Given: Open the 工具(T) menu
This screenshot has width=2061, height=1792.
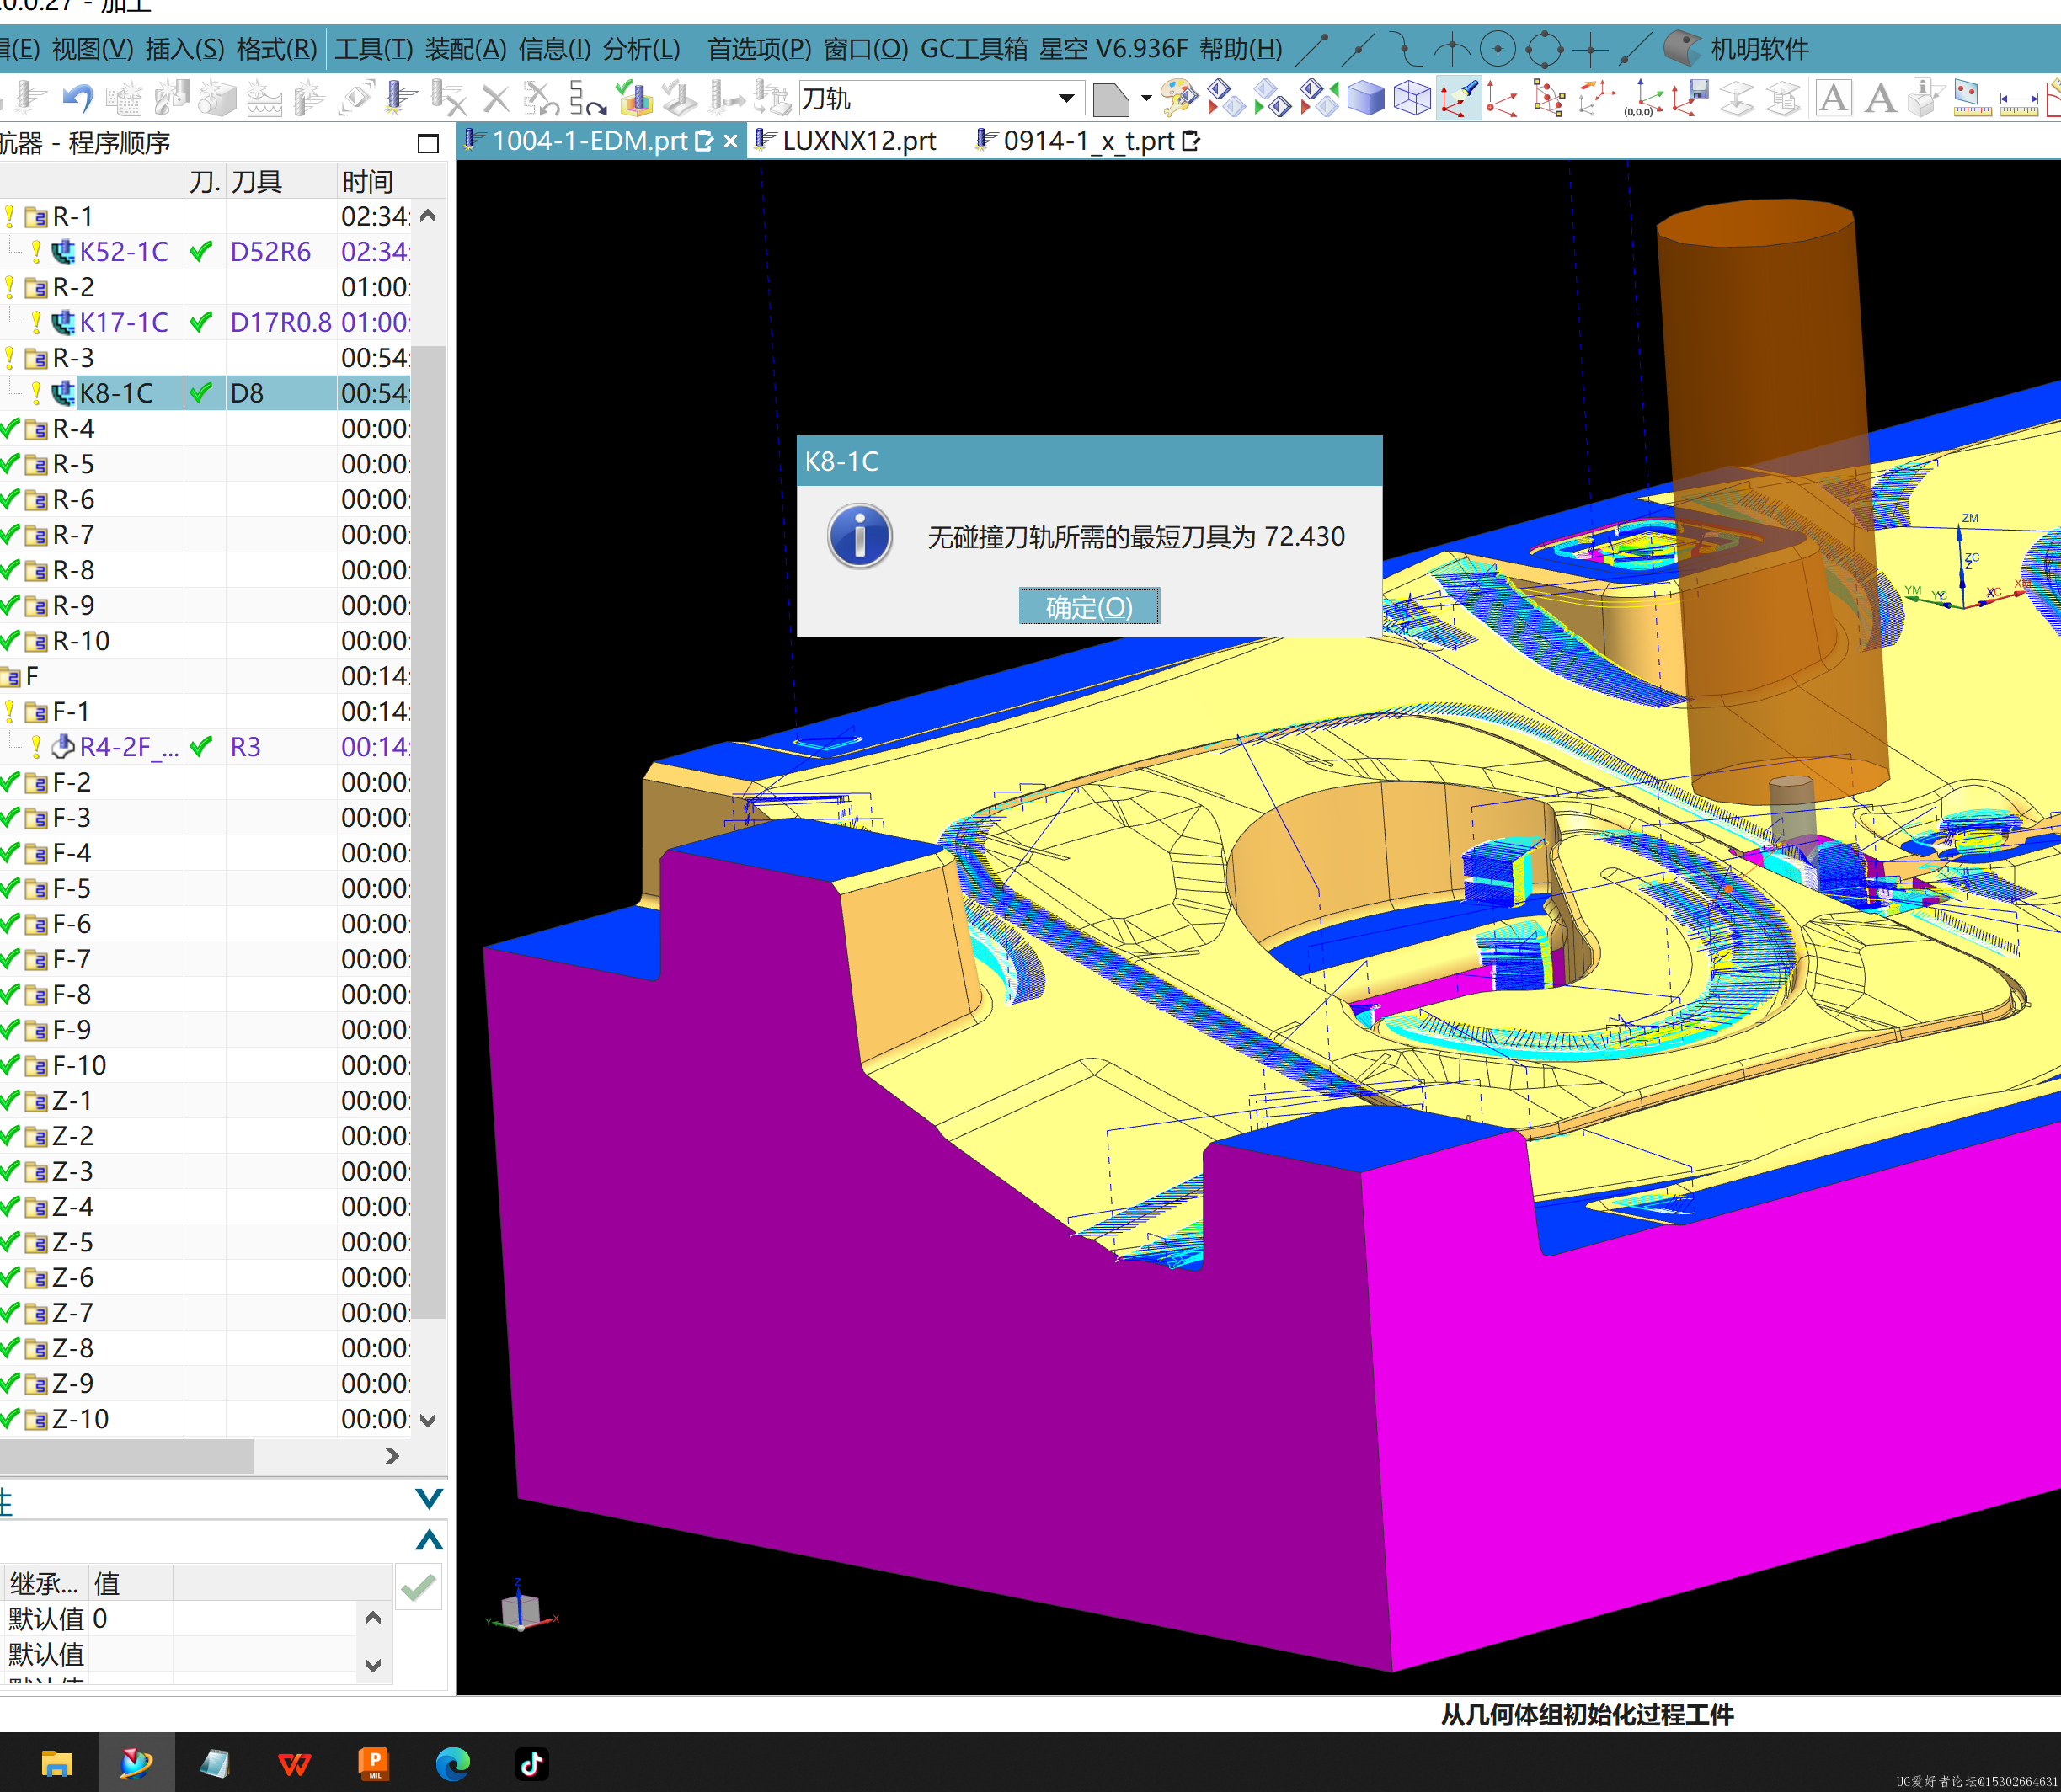Looking at the screenshot, I should 373,48.
